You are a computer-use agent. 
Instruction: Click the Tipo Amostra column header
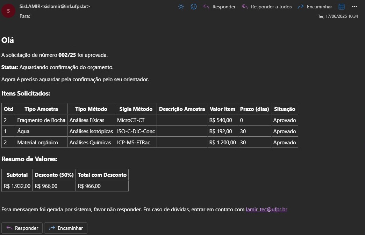[x=41, y=109]
